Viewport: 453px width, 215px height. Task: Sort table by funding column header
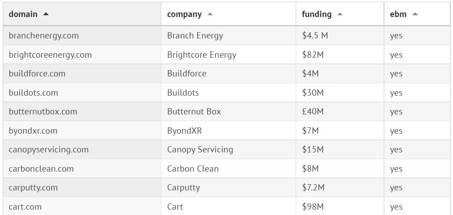tap(316, 14)
